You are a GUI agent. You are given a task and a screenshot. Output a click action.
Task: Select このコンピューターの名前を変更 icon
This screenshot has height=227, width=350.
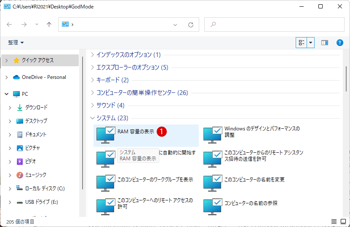[x=213, y=183]
